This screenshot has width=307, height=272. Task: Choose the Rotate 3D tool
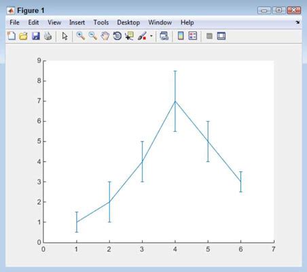tap(118, 36)
